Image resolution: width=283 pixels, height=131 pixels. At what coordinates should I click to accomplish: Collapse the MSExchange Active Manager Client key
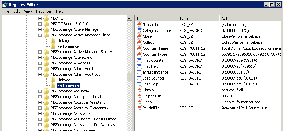[x=40, y=35]
